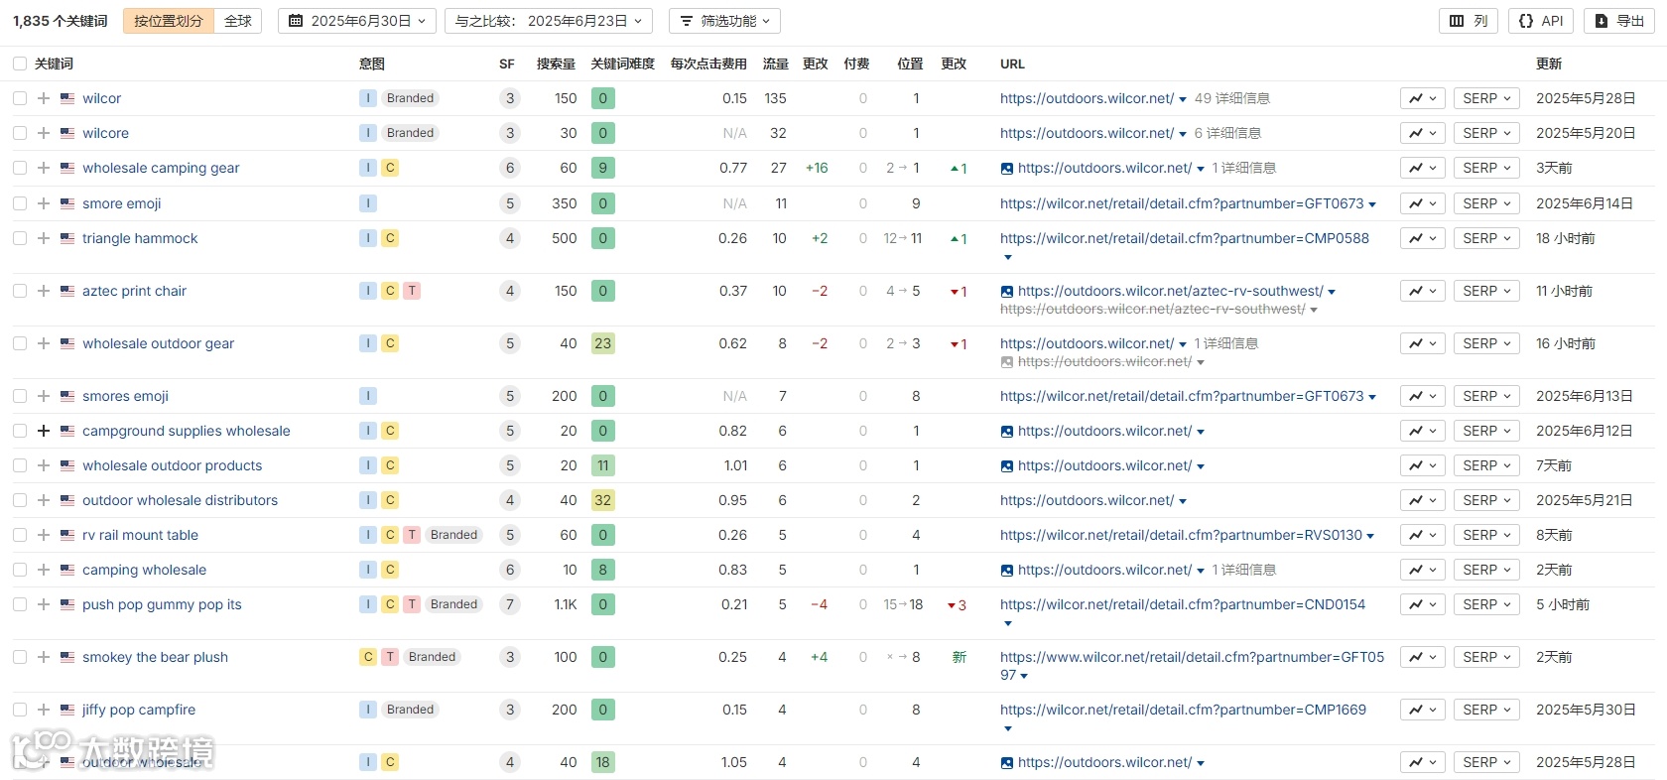
Task: Tick the aztec print chair checkbox
Action: (x=20, y=291)
